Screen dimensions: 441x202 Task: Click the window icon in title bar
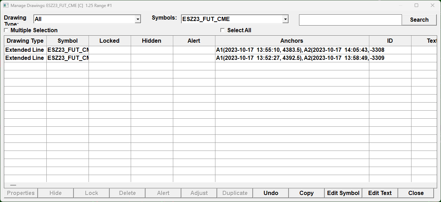click(x=6, y=6)
